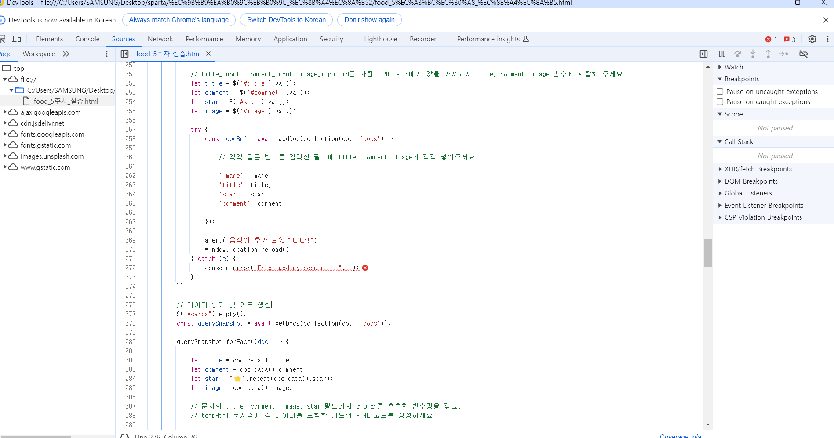
Task: Expand ajax.googleapis.com domain
Action: click(5, 112)
